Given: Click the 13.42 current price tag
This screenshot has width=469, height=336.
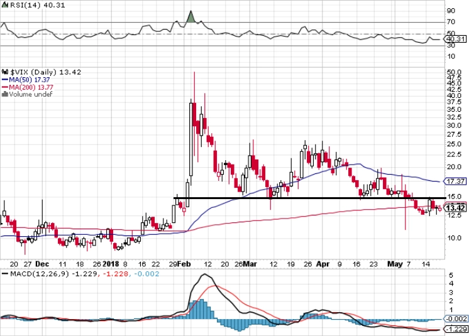Looking at the screenshot, I should (456, 208).
